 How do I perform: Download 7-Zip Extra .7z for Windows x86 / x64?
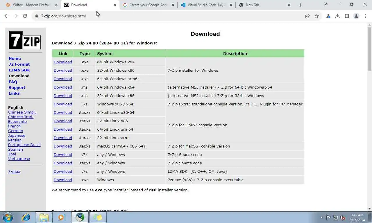[x=63, y=104]
